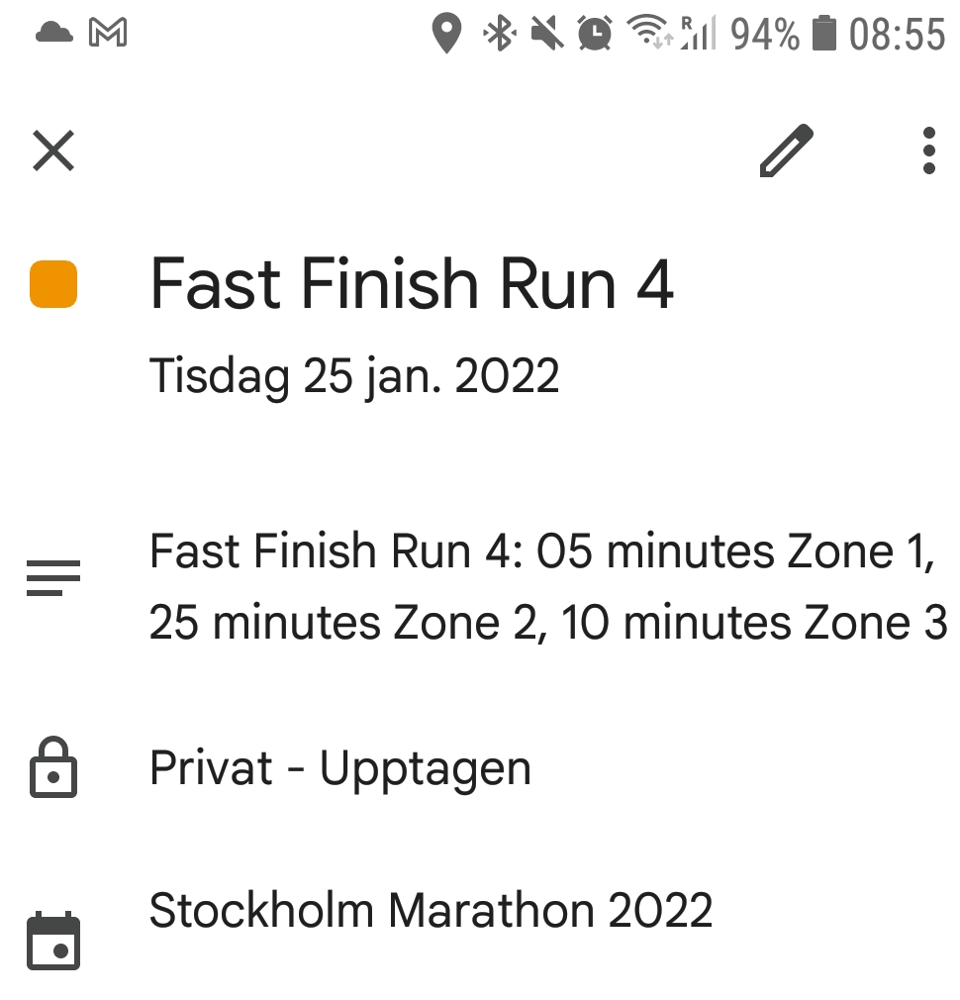
Task: Select the event description text
Action: (x=546, y=587)
